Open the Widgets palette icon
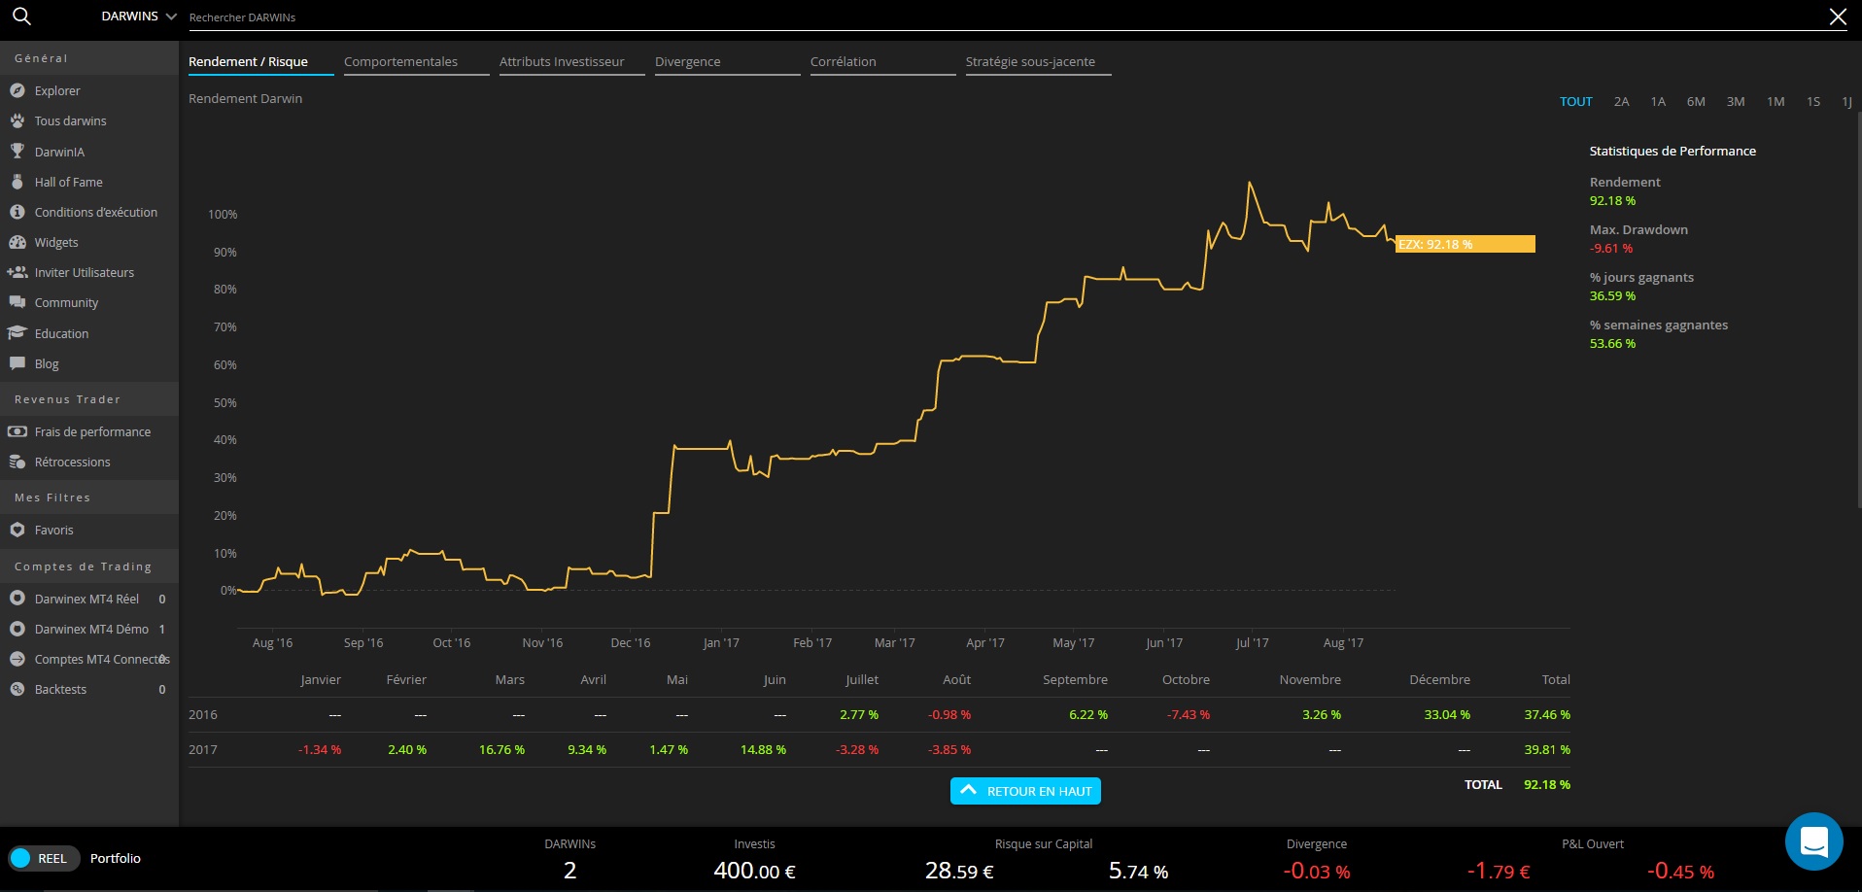This screenshot has width=1862, height=892. pos(17,242)
